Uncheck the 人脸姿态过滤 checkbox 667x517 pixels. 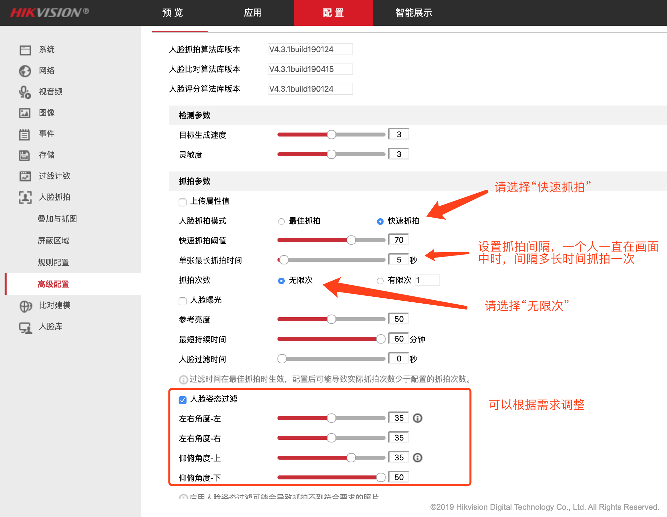coord(183,400)
